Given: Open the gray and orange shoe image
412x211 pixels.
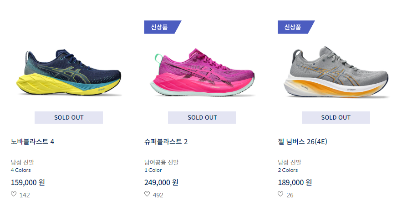Looking at the screenshot, I should (x=336, y=72).
